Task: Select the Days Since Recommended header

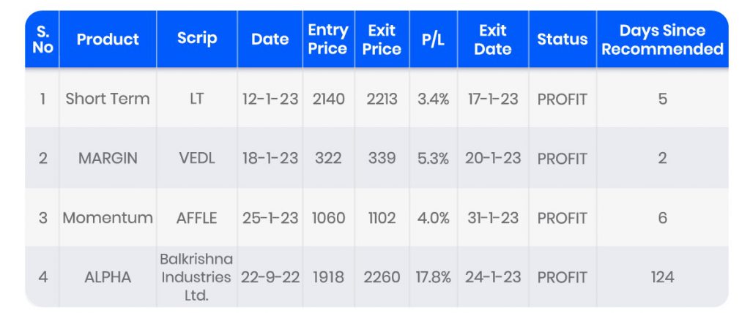Action: 662,39
